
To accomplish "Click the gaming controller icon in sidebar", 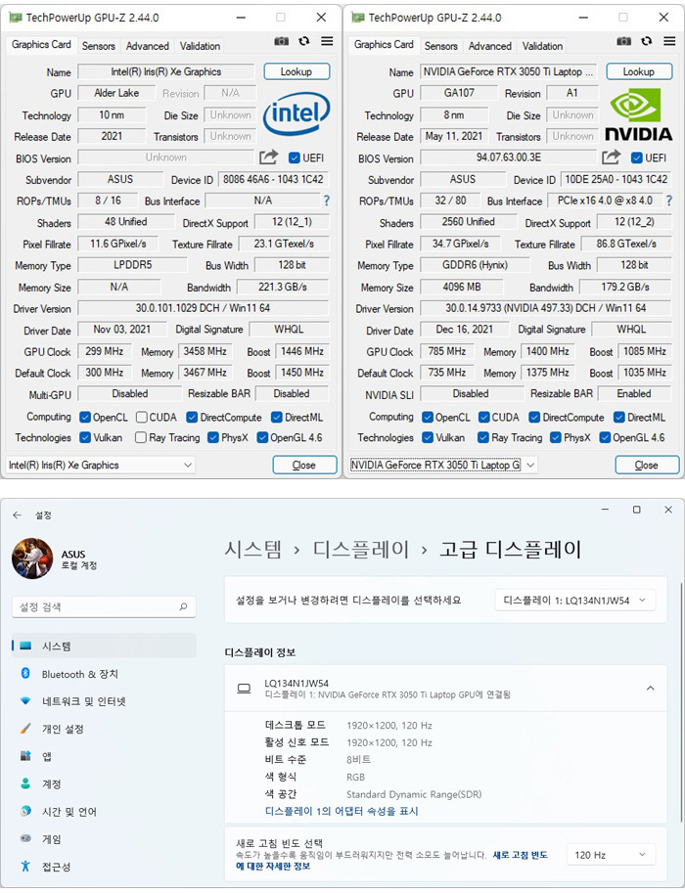I will [x=25, y=838].
